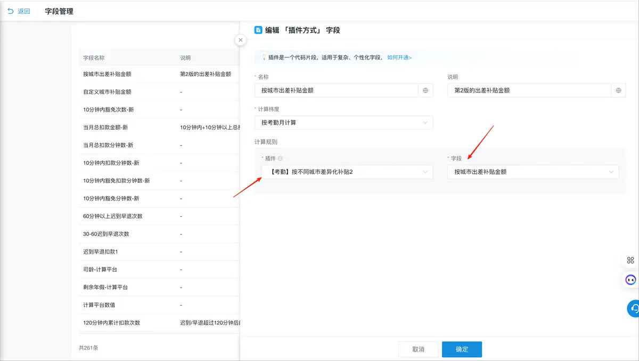Click the 返回 back arrow icon

[x=10, y=11]
